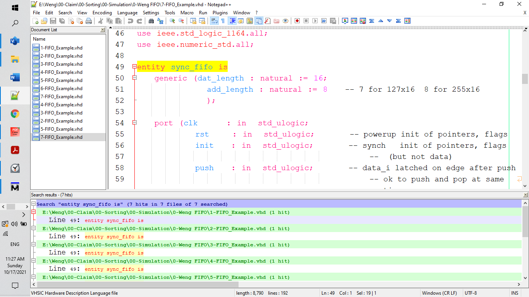
Task: Collapse the 5-FIFO_Example.vhd search result node
Action: pyautogui.click(x=34, y=277)
